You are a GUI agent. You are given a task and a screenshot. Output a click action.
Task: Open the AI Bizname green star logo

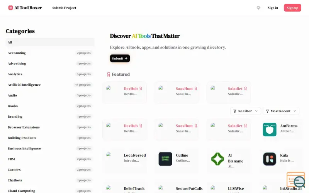pos(217,159)
